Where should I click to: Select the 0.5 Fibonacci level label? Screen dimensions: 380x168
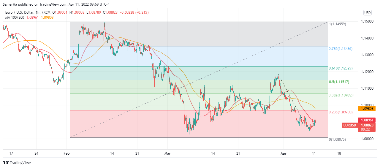coord(339,82)
